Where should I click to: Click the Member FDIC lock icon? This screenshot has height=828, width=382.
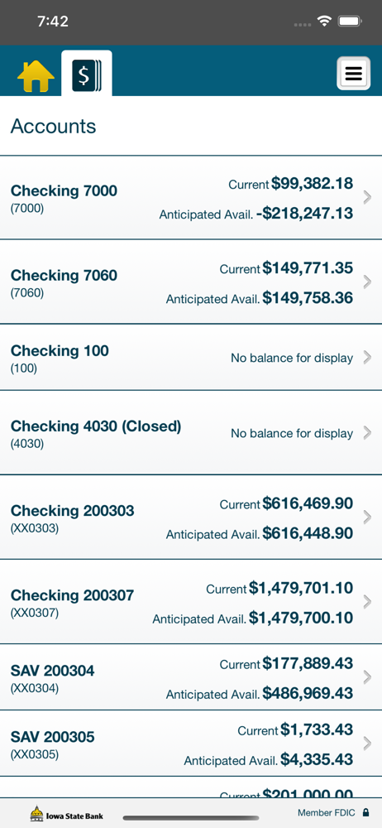[365, 813]
